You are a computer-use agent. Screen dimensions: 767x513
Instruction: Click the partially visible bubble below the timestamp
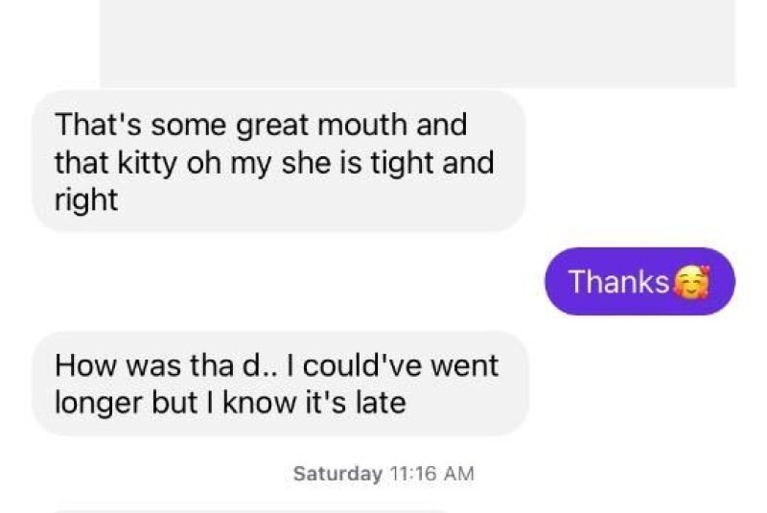[249, 509]
